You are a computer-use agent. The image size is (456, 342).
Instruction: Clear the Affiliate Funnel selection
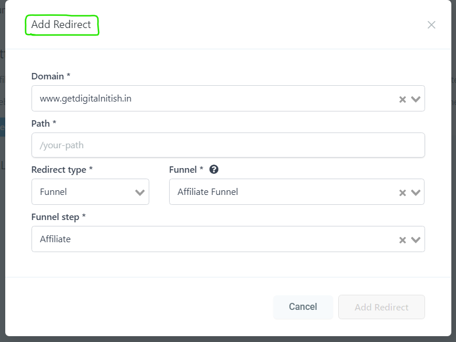coord(402,193)
